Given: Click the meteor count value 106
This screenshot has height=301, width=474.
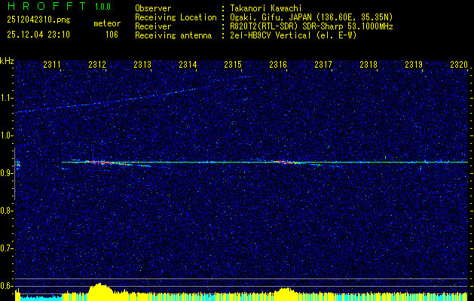Looking at the screenshot, I should 112,35.
